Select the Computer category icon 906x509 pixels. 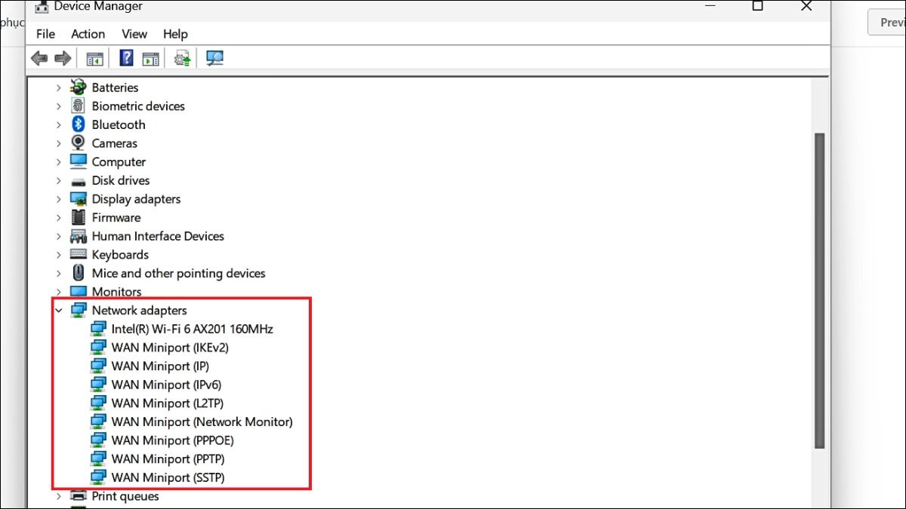79,161
